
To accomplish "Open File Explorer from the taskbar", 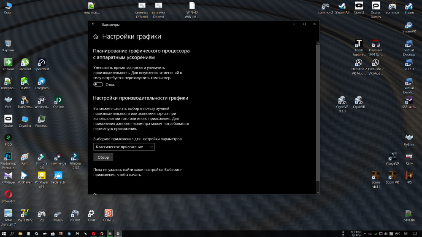I will [20, 234].
